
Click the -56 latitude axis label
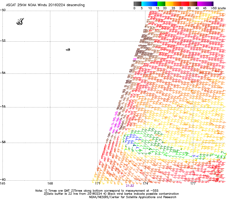click(3, 106)
